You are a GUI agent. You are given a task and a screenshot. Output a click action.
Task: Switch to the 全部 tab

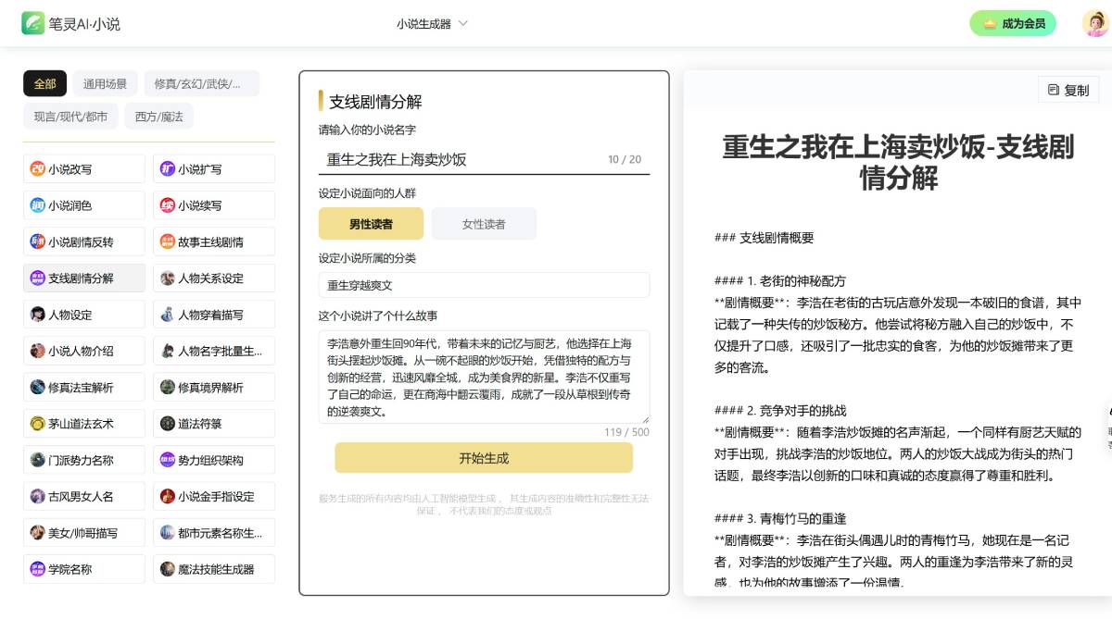coord(44,82)
